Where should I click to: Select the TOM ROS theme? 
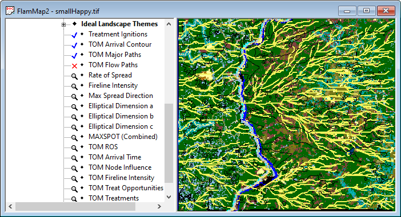point(103,147)
